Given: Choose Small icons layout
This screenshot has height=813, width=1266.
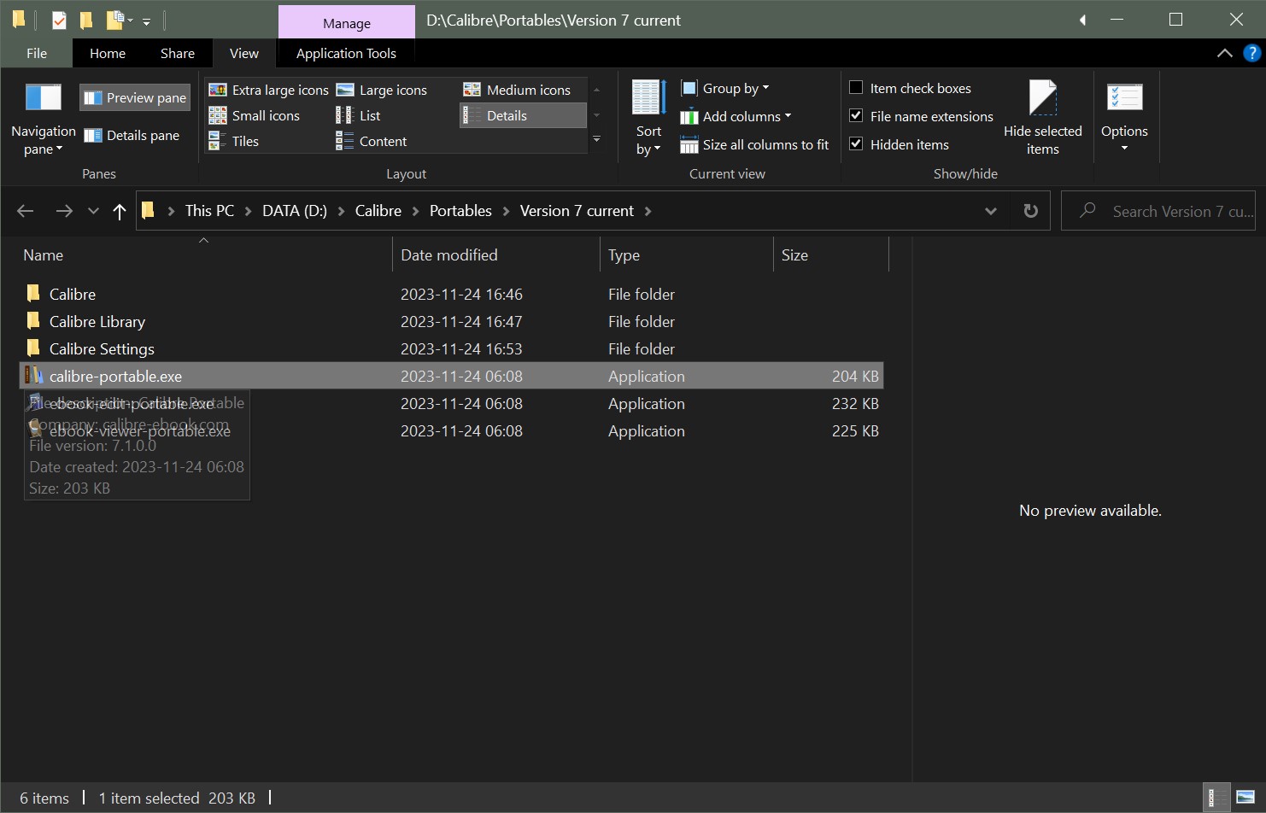Looking at the screenshot, I should click(255, 115).
